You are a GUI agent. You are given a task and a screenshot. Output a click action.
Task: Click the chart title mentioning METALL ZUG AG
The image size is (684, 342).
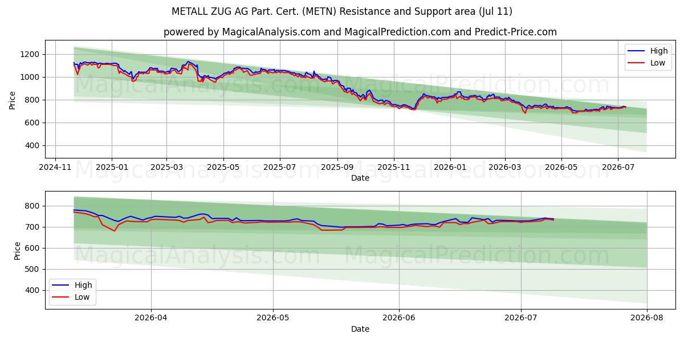pos(342,11)
